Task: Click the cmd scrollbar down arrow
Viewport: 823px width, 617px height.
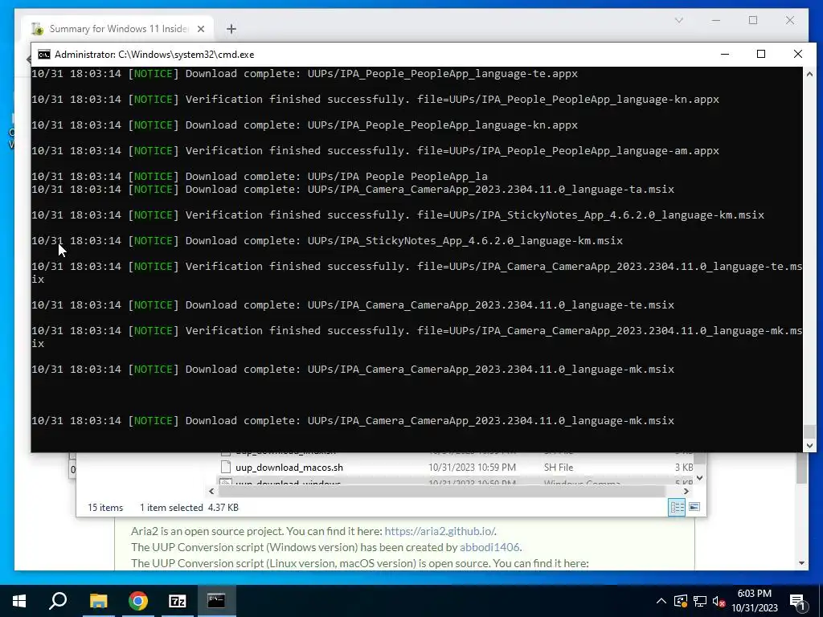Action: (x=809, y=445)
